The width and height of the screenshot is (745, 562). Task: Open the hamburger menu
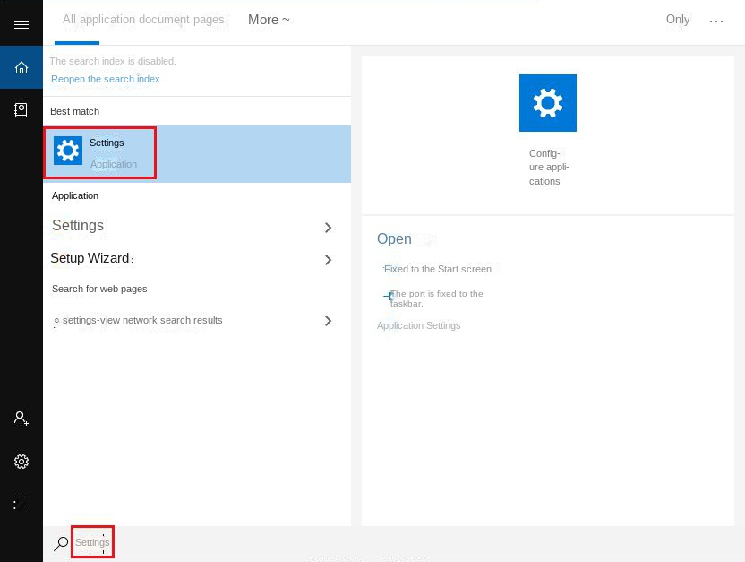click(21, 23)
